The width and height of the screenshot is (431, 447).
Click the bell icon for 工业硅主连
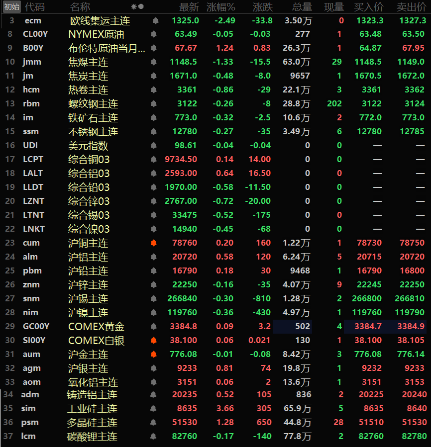coord(153,409)
